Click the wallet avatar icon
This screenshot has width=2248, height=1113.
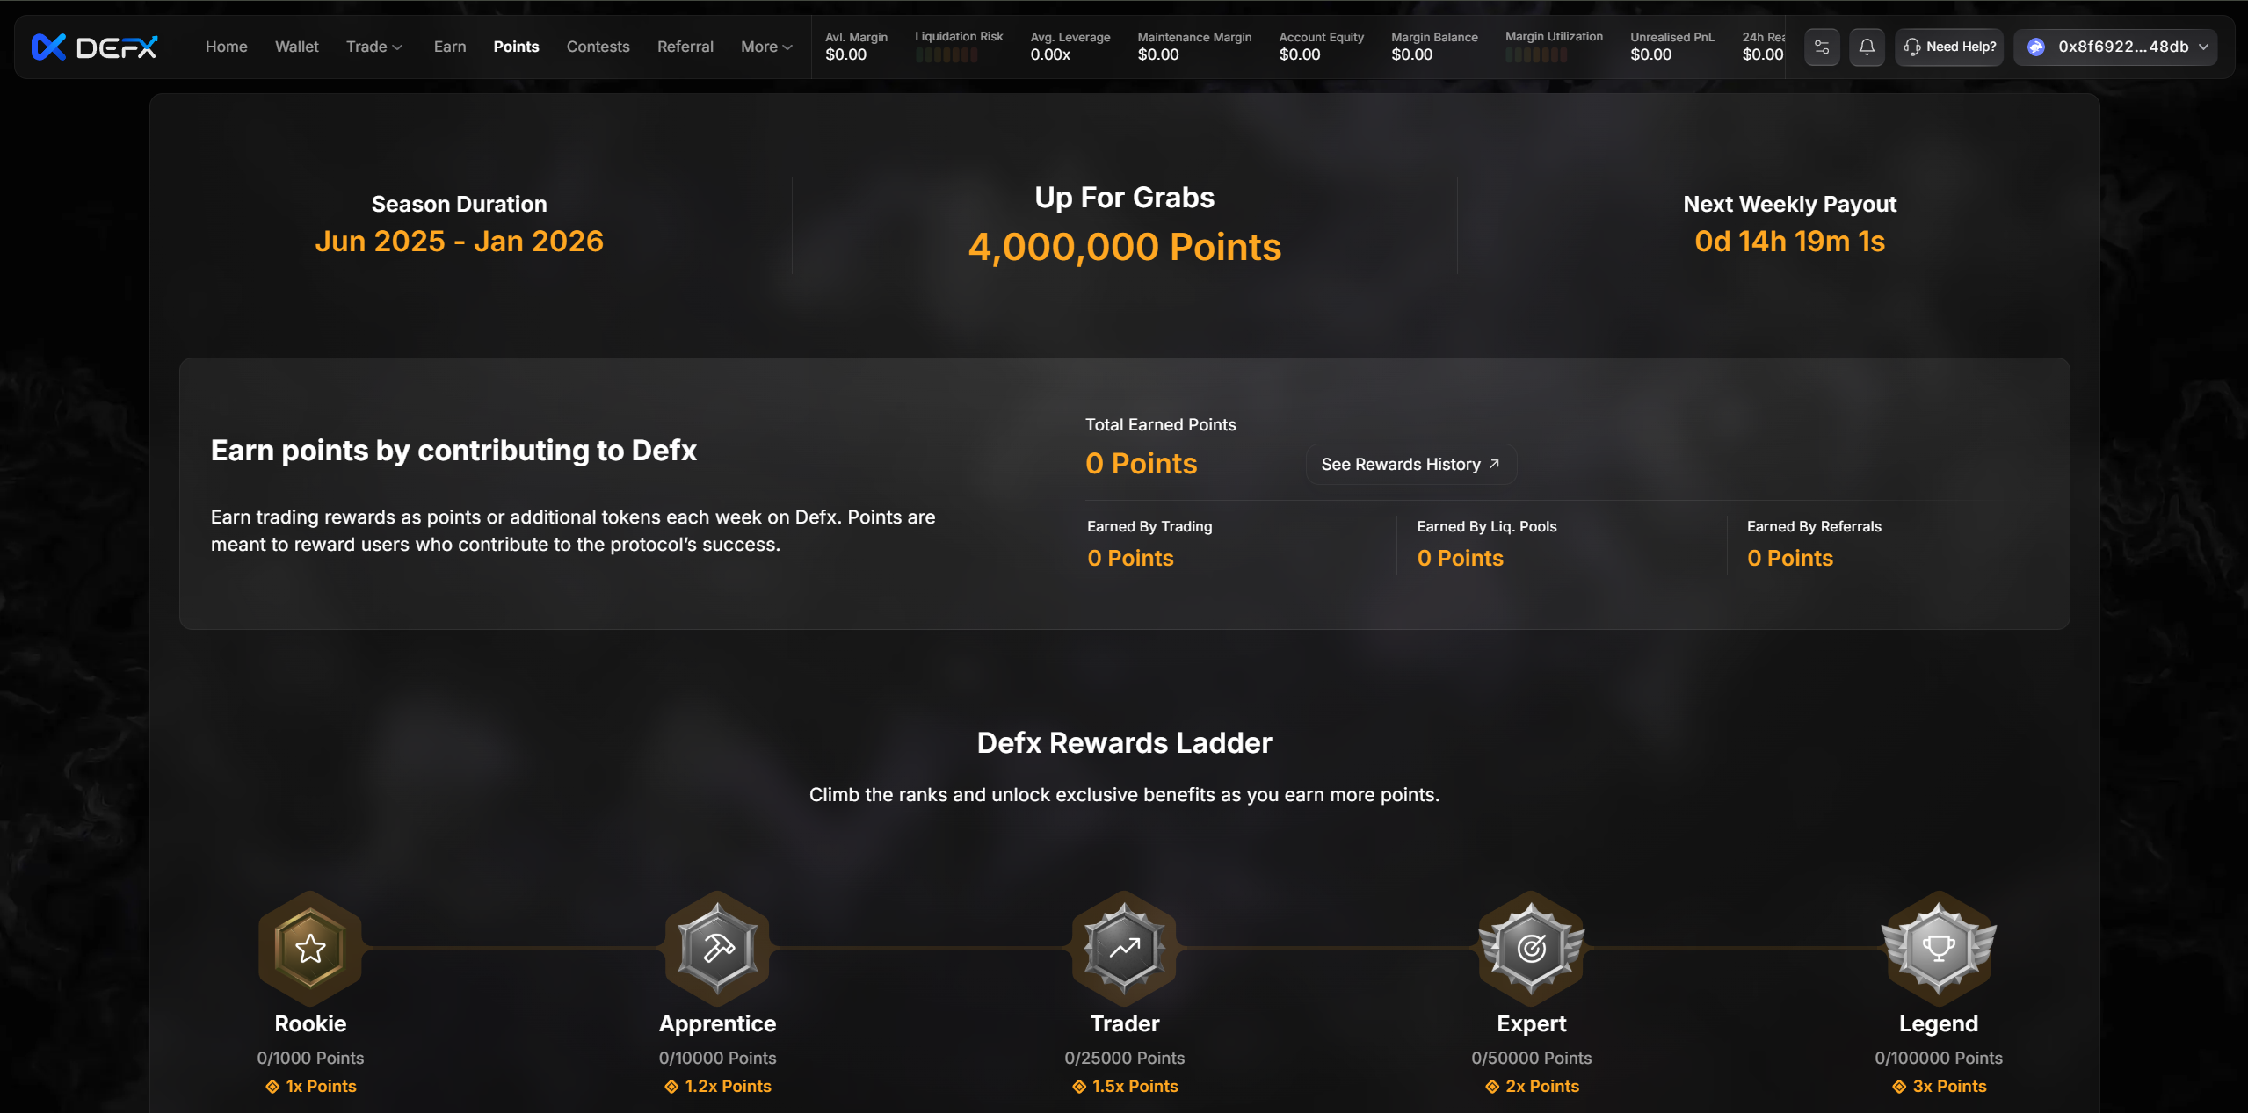2036,47
